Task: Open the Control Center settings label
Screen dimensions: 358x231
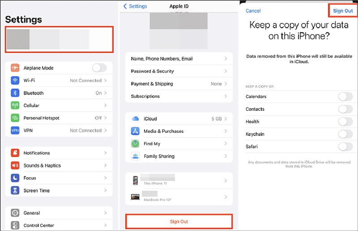Action: (x=39, y=226)
